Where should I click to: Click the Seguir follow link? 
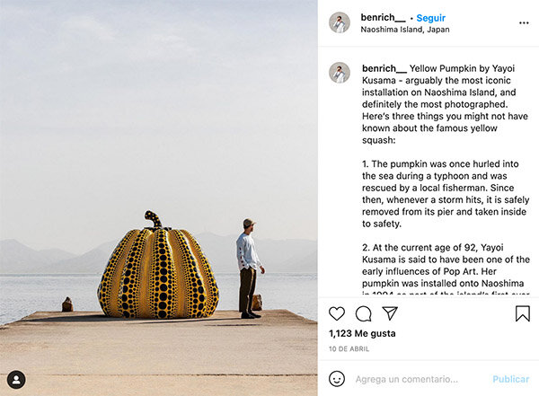tap(430, 18)
